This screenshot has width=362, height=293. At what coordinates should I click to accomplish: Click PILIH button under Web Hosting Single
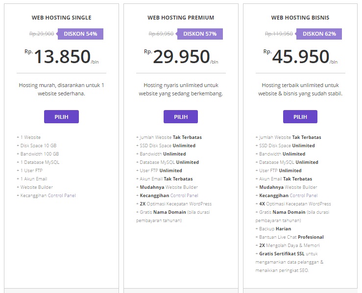(61, 117)
